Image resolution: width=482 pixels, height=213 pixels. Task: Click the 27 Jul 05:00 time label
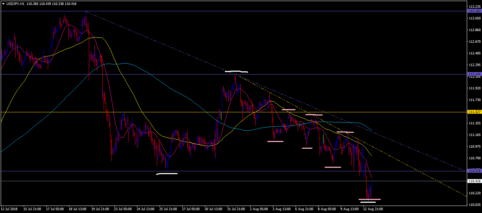(190, 209)
